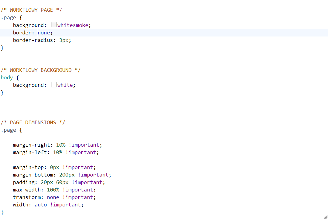Click the 'margin-left' property
The width and height of the screenshot is (328, 219).
(x=30, y=152)
